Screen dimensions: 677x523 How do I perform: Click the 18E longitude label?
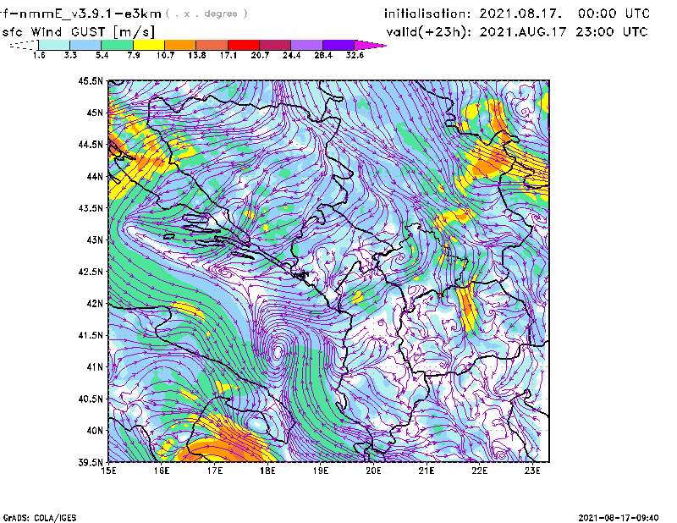pos(267,471)
